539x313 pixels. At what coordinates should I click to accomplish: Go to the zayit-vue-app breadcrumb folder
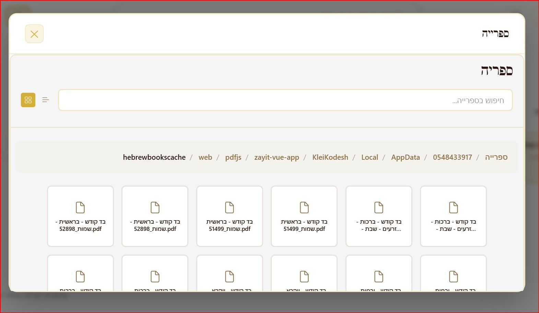(x=277, y=157)
